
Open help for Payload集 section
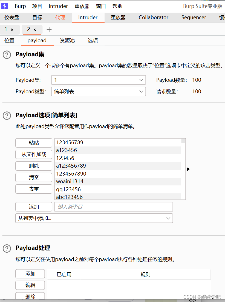coord(7,55)
